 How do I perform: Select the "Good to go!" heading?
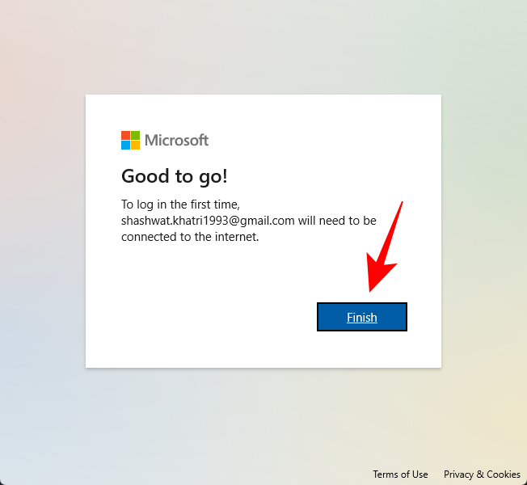174,176
